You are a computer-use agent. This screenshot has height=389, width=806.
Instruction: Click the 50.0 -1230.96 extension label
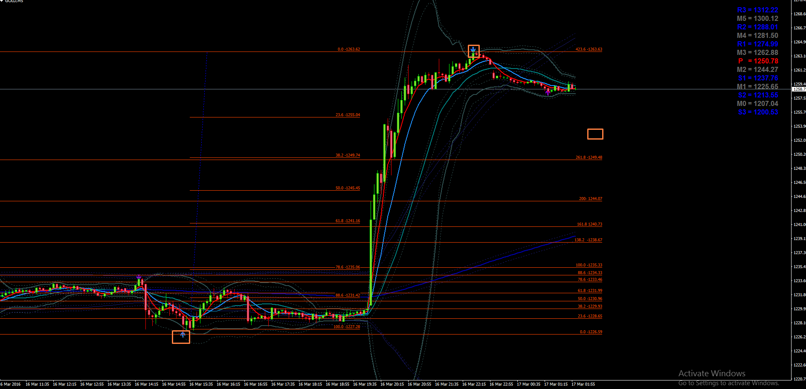[x=590, y=299]
